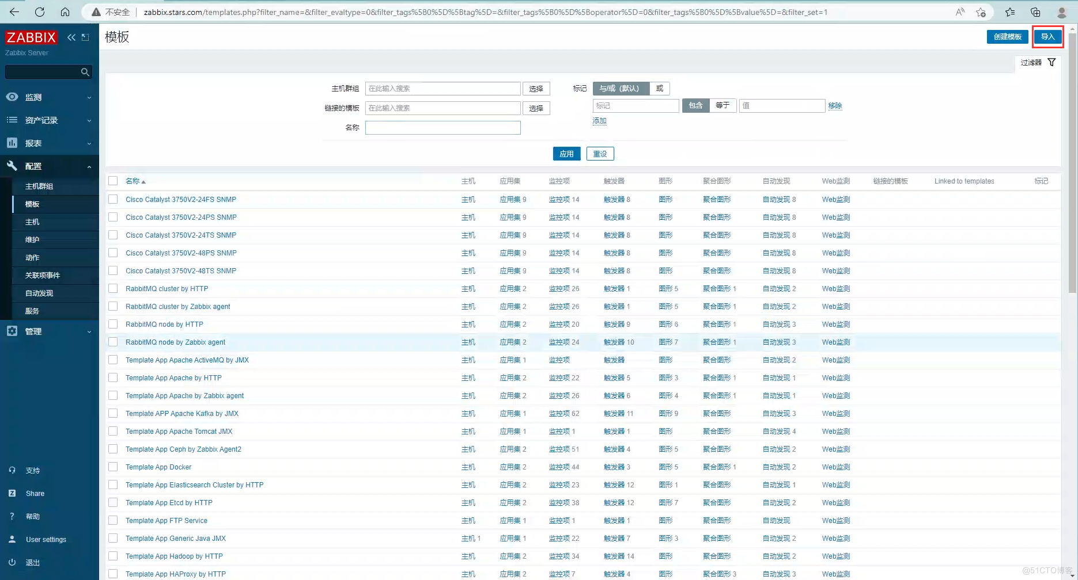Open browser favorites list icon
The height and width of the screenshot is (580, 1078).
pos(1010,12)
